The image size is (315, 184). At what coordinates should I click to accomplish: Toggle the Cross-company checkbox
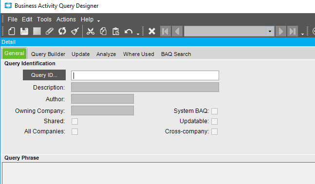tap(214, 131)
